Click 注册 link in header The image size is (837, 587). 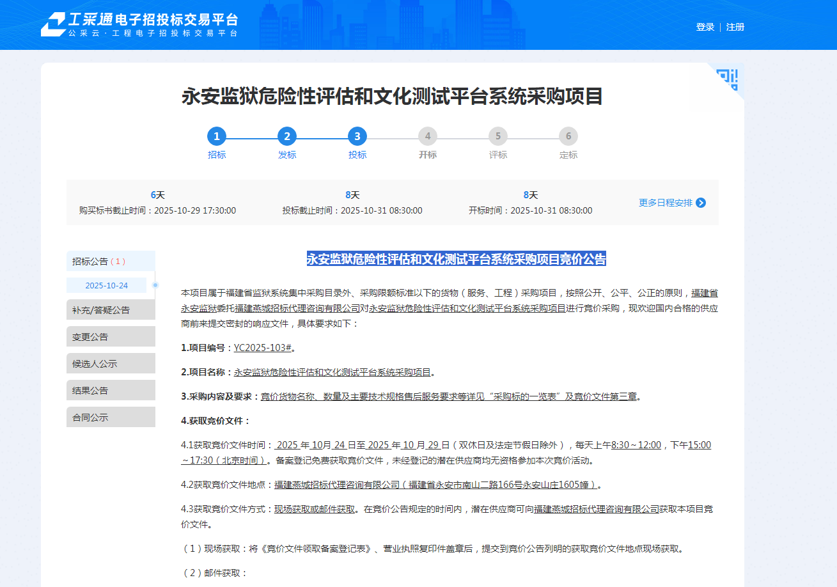735,27
